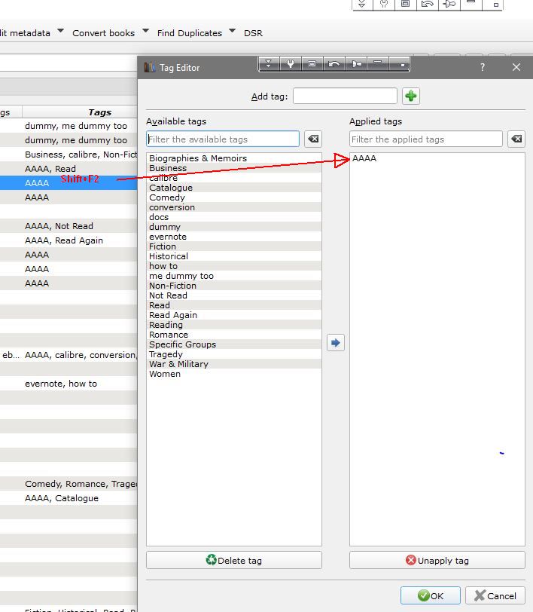
Task: Select the conversion tag in available list
Action: [x=234, y=207]
